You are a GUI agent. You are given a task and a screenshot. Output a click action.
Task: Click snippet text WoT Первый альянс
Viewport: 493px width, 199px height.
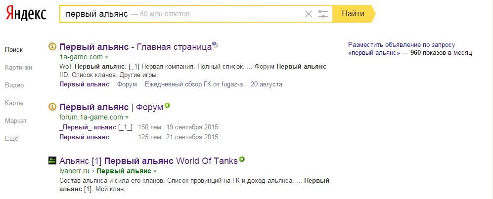pos(92,67)
